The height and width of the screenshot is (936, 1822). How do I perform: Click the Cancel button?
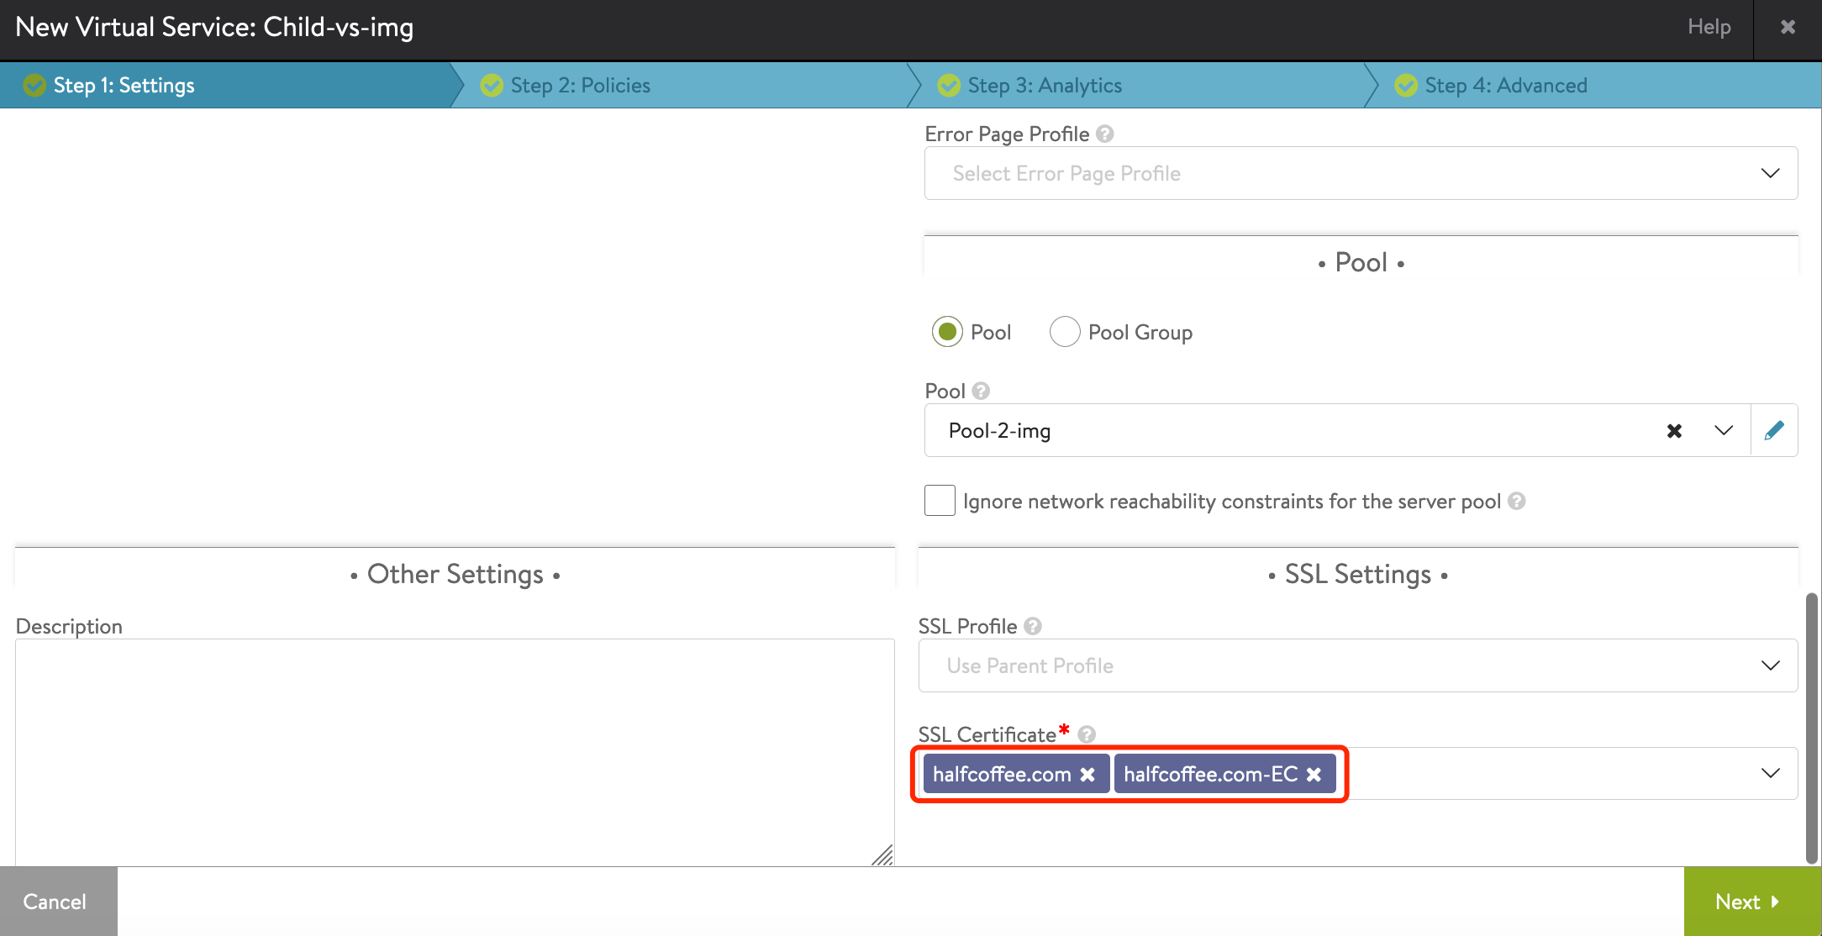coord(59,902)
